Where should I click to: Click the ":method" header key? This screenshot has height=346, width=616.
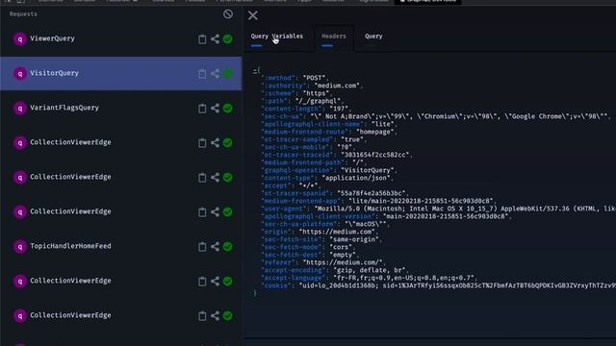(x=278, y=78)
